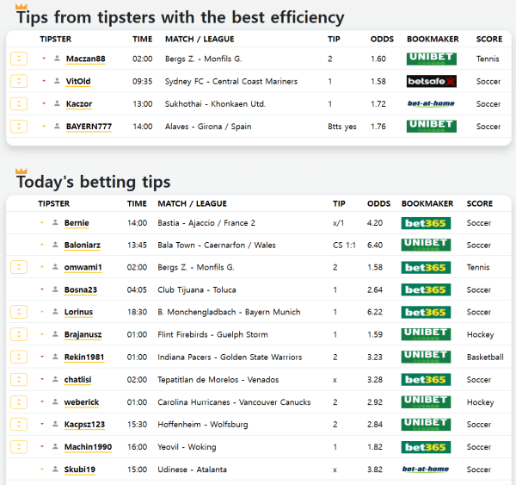Click the bet-at-home logo in Skubi19's row
516x485 pixels.
pos(426,469)
